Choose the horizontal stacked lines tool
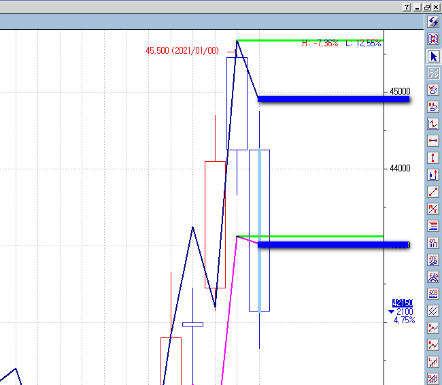The height and width of the screenshot is (385, 442). (x=433, y=226)
